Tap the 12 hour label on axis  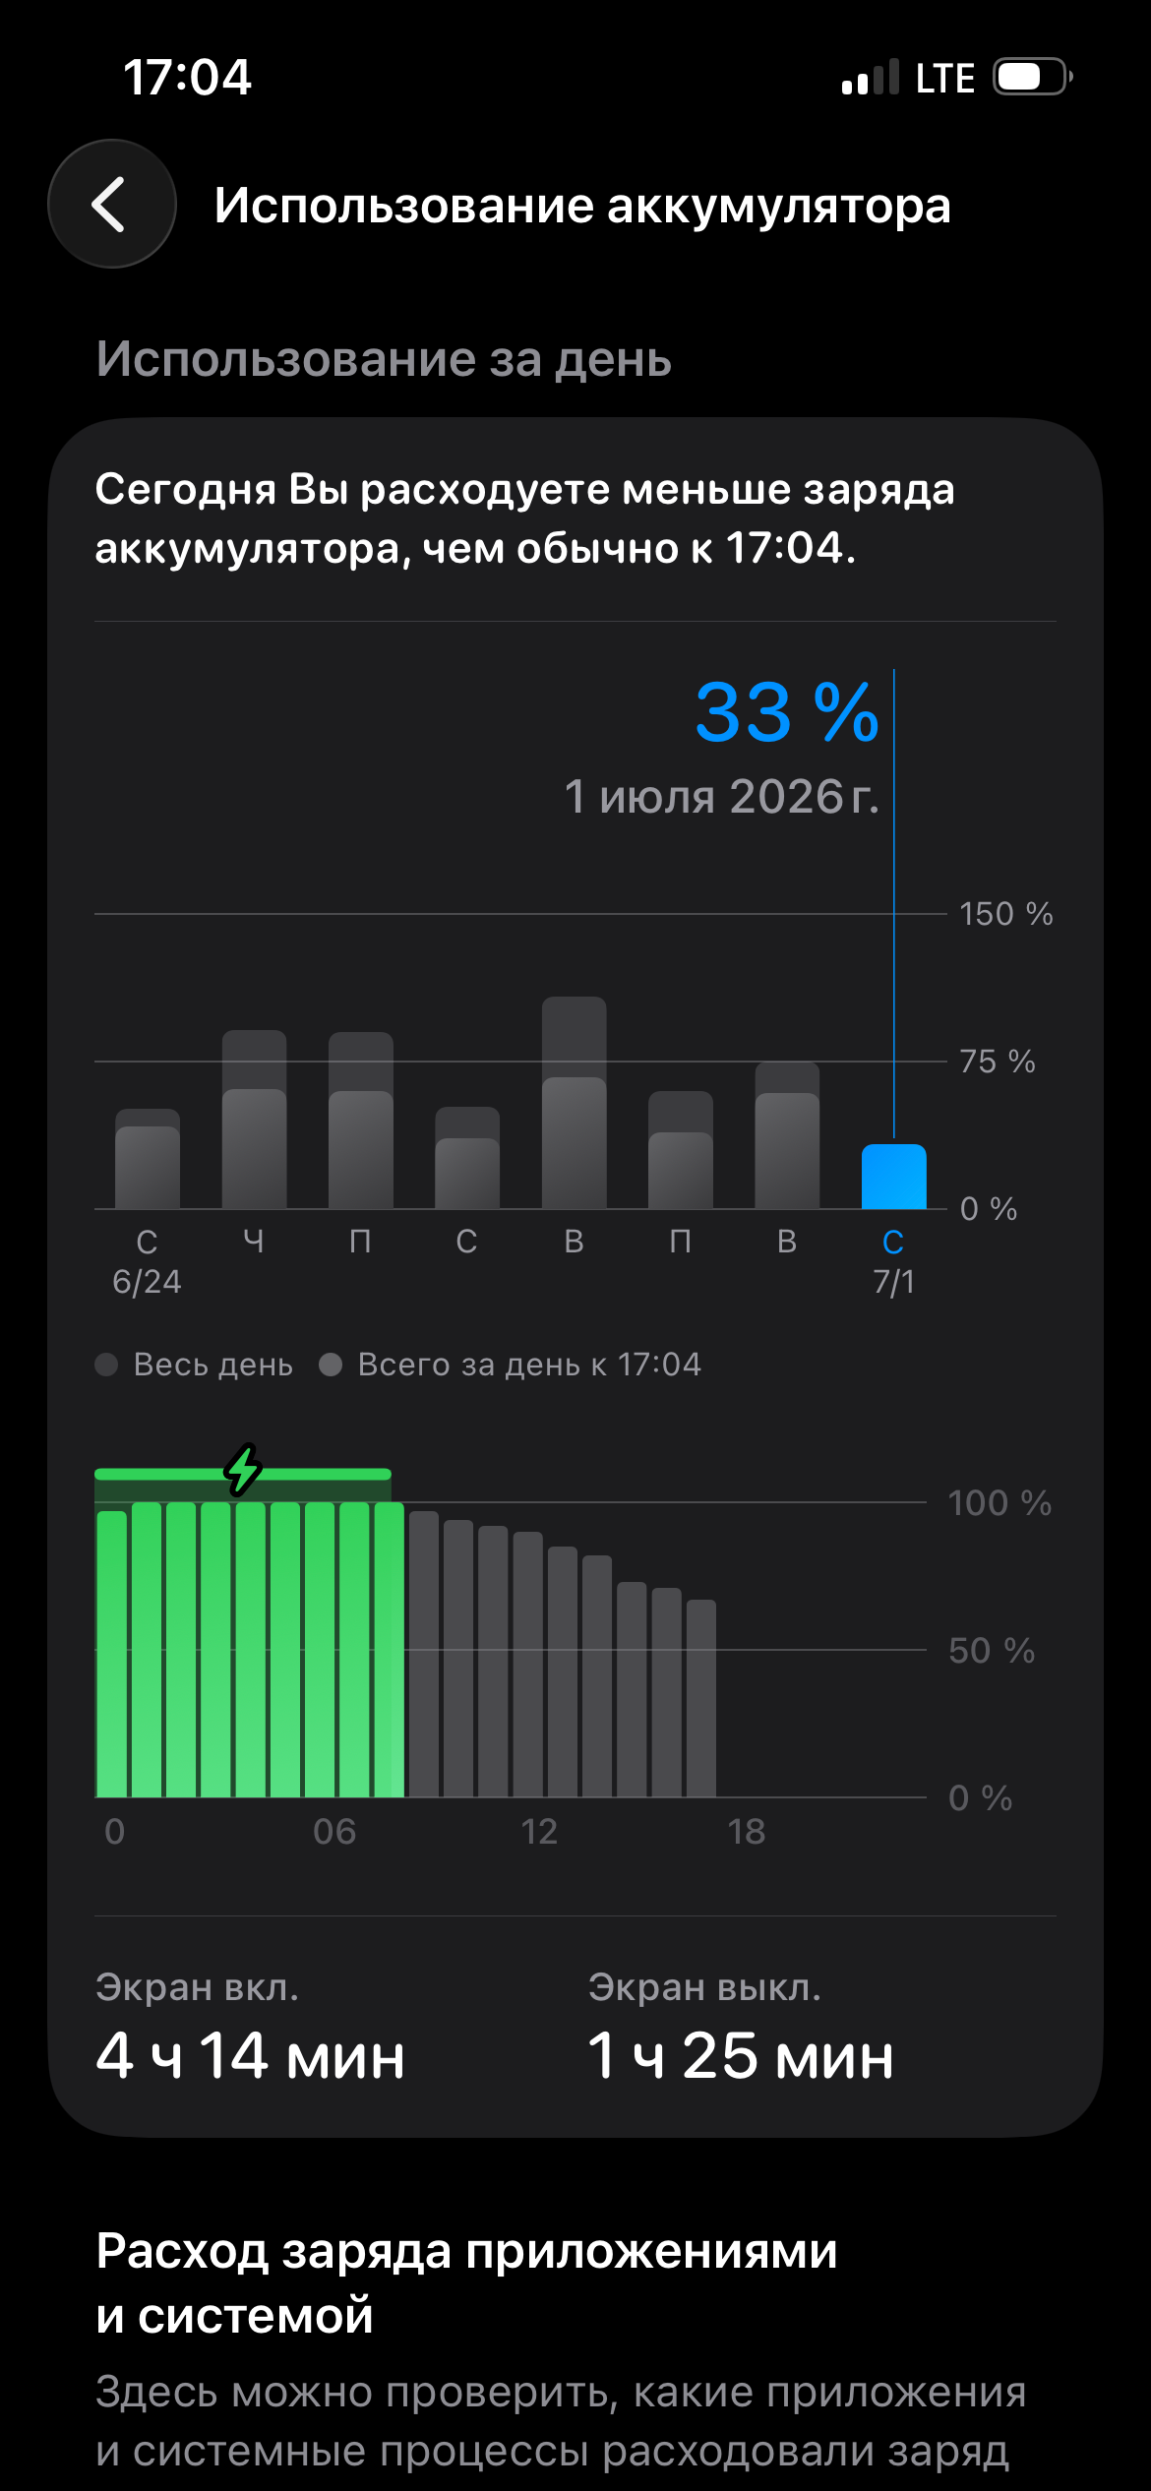[539, 1832]
